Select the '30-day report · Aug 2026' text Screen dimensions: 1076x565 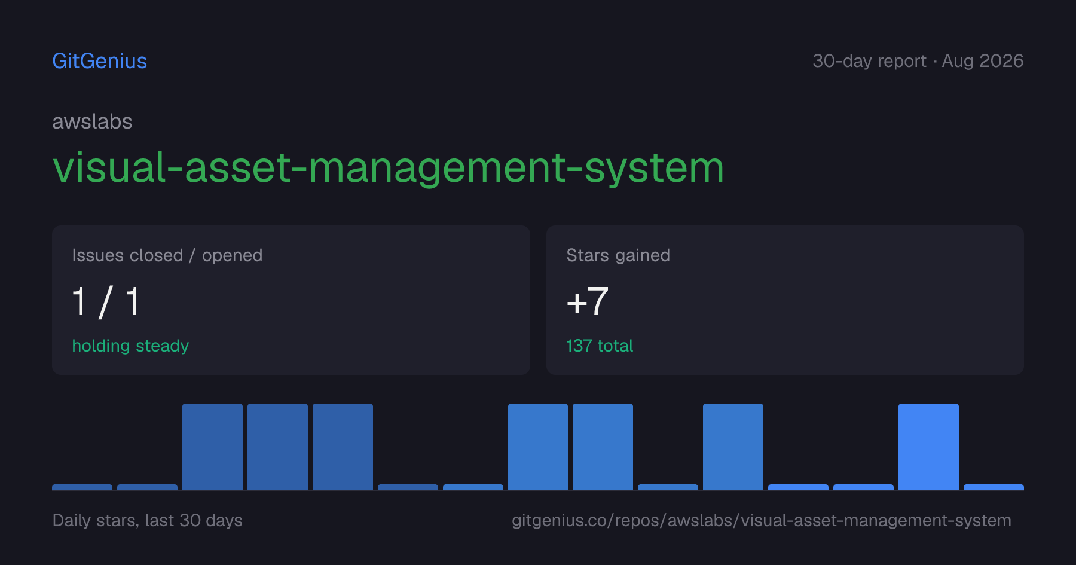(918, 61)
